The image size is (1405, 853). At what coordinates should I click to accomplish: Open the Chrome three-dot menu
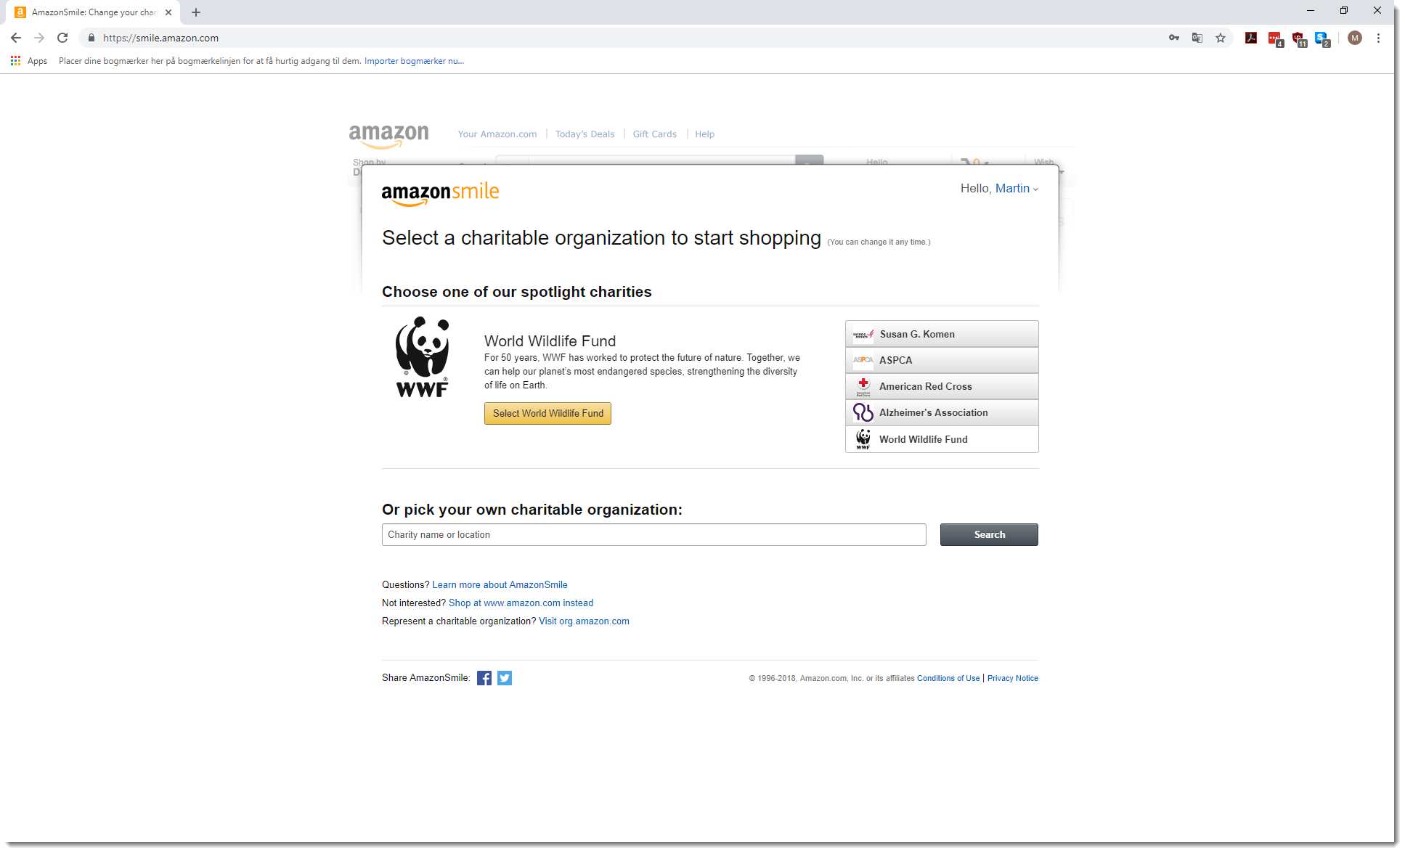pyautogui.click(x=1379, y=38)
